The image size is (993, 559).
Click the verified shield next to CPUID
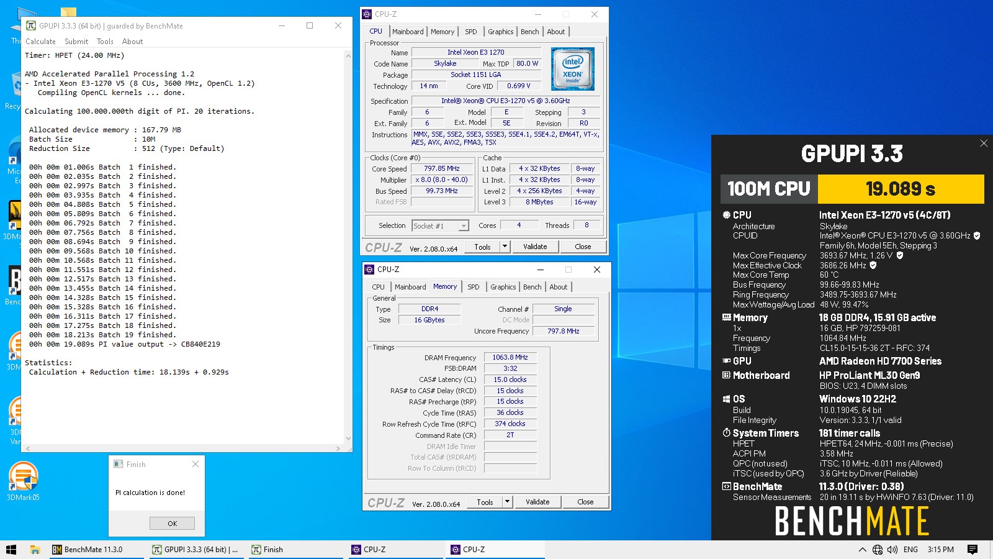point(977,236)
